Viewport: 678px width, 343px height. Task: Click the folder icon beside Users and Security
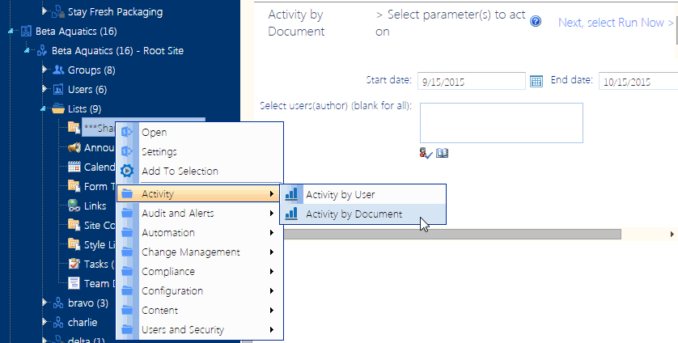tap(127, 329)
